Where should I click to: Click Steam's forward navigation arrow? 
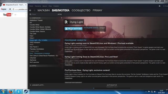pos(34,10)
